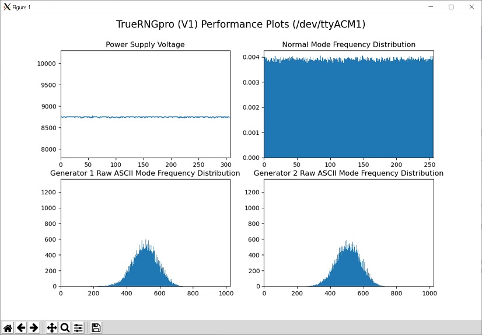
Task: Click the 0.004 y-axis label
Action: (251, 57)
